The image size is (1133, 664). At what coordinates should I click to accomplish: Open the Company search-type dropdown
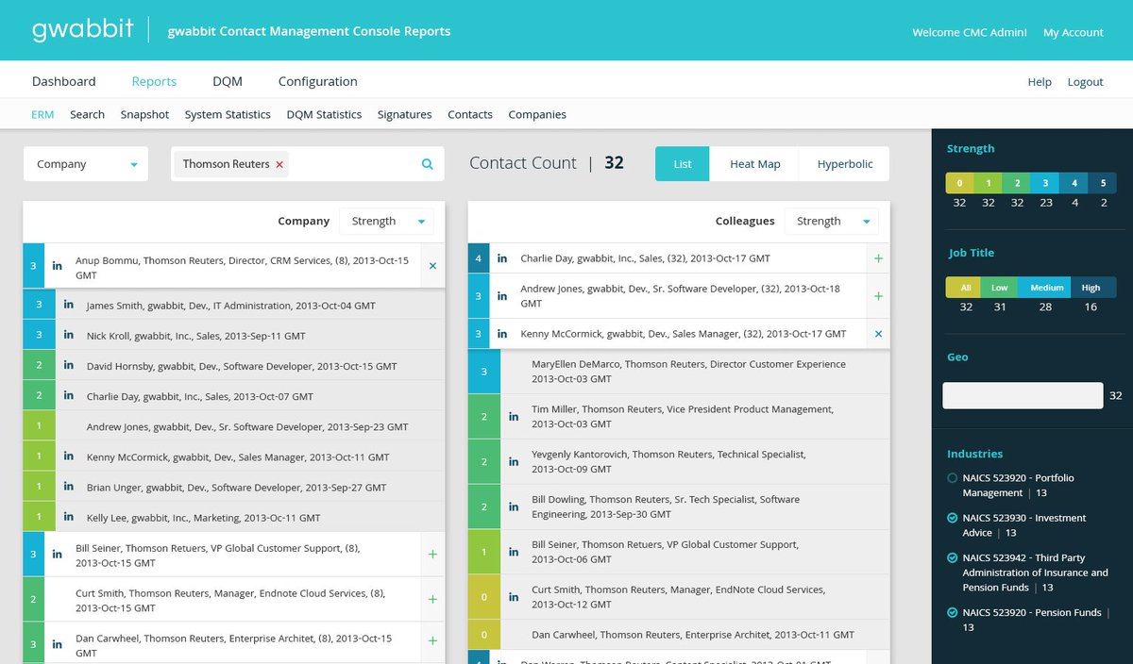pos(86,164)
